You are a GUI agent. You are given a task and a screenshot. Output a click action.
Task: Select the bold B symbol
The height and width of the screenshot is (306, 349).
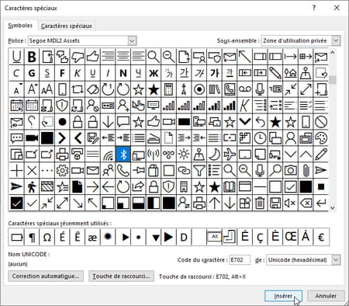[x=32, y=57]
